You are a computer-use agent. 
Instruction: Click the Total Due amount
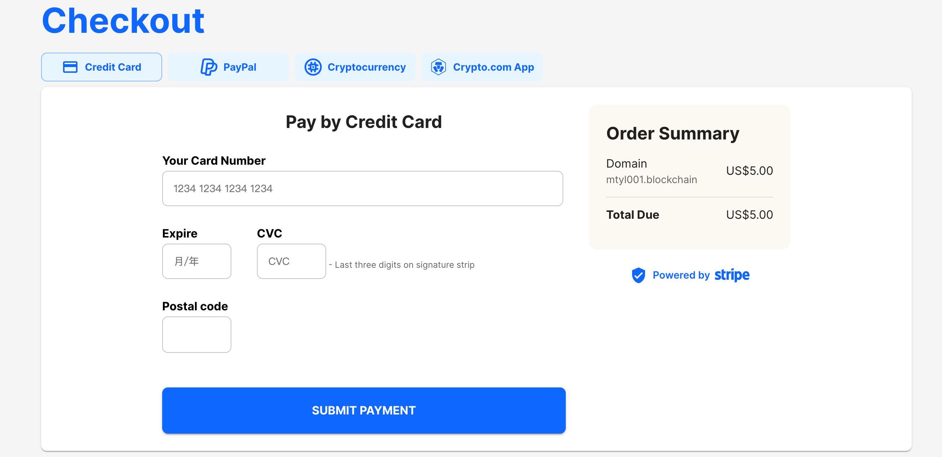click(749, 214)
